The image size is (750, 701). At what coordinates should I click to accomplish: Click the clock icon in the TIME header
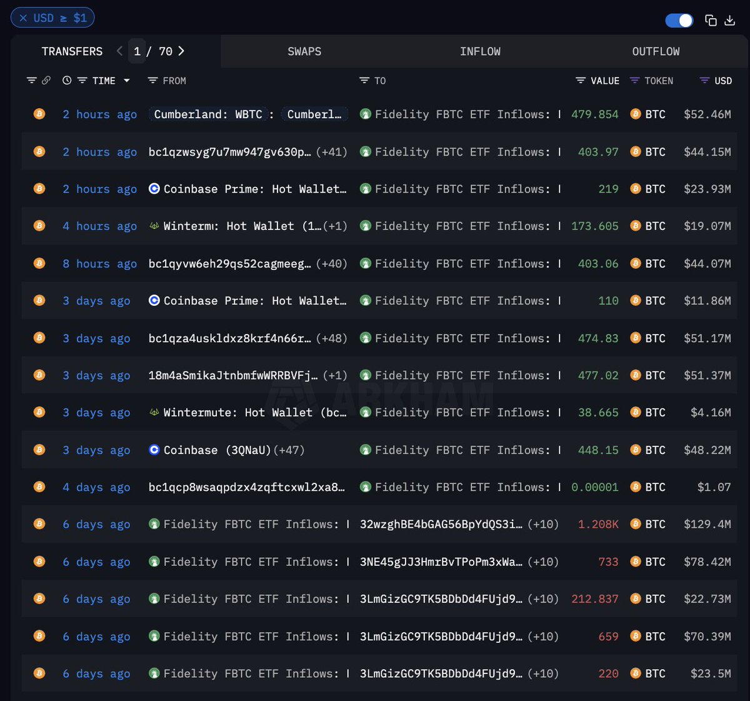coord(67,81)
